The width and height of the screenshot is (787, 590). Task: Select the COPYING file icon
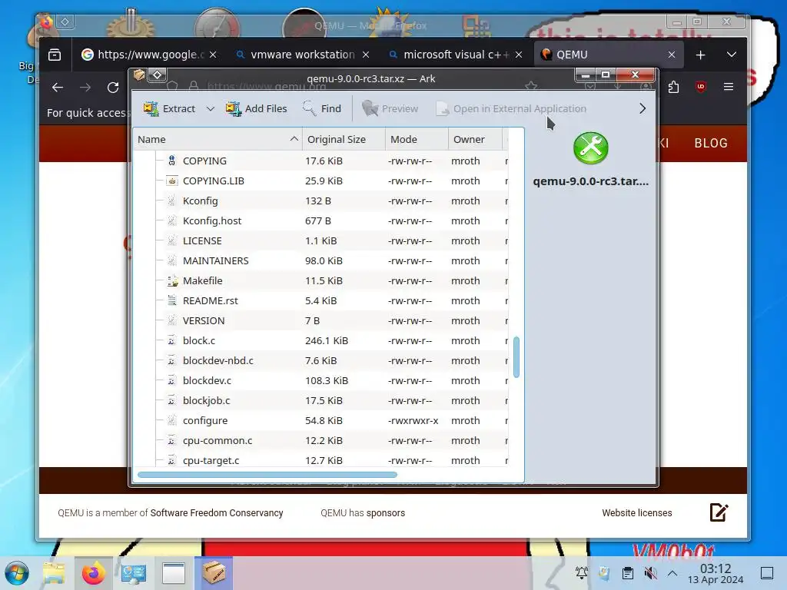[x=171, y=161]
